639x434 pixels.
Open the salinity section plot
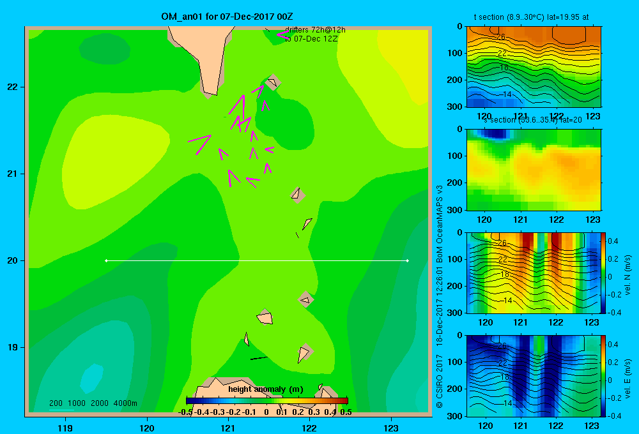tap(534, 170)
